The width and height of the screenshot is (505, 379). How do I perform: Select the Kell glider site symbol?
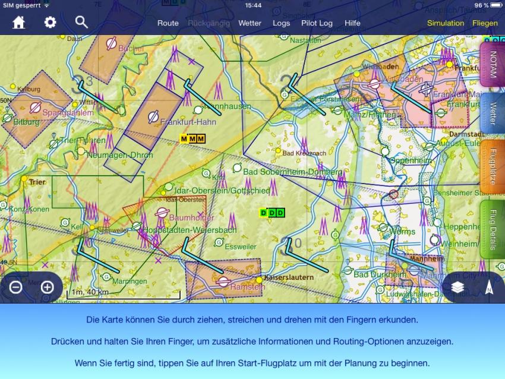pyautogui.click(x=65, y=222)
